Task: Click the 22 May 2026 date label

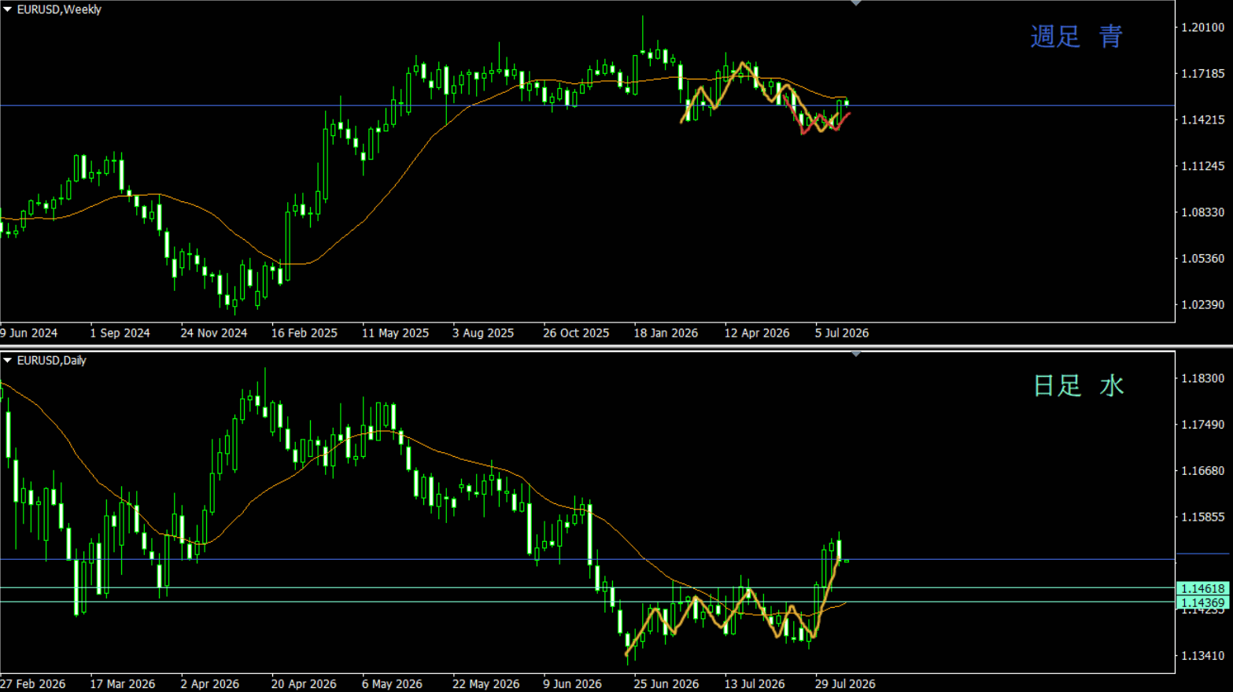Action: (486, 684)
